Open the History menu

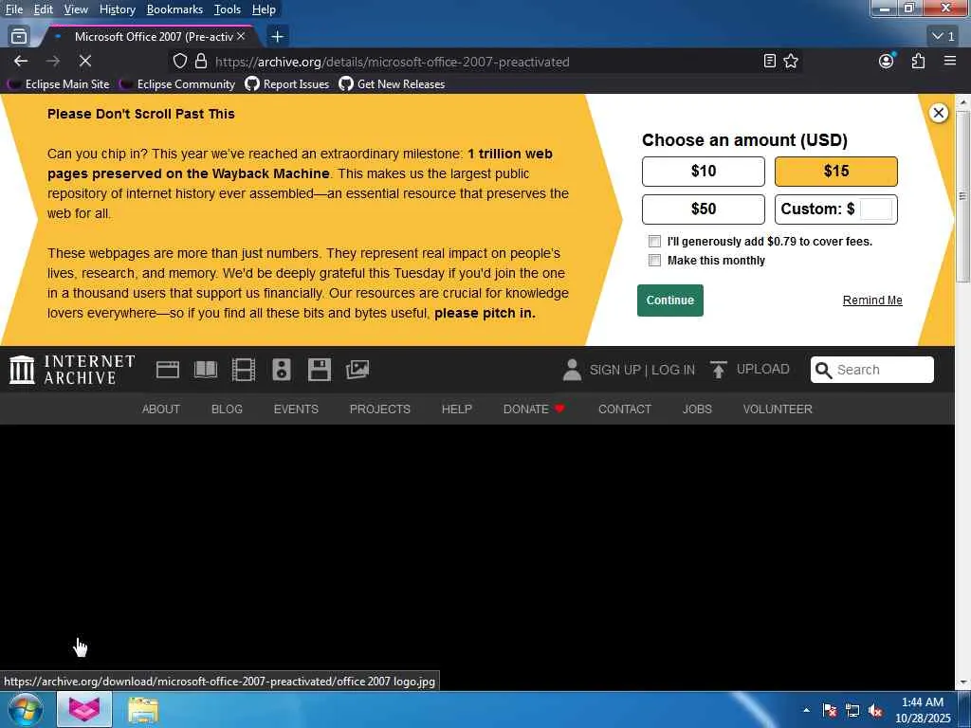click(x=117, y=9)
